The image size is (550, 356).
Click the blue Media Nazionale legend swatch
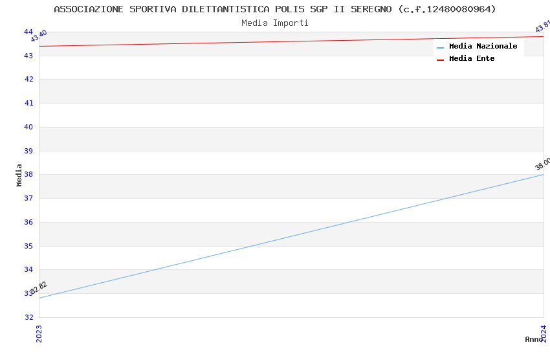click(x=440, y=48)
